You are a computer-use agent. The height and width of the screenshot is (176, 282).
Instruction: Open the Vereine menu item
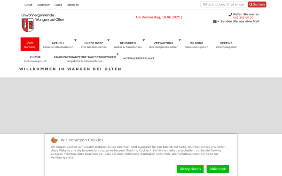[226, 45]
